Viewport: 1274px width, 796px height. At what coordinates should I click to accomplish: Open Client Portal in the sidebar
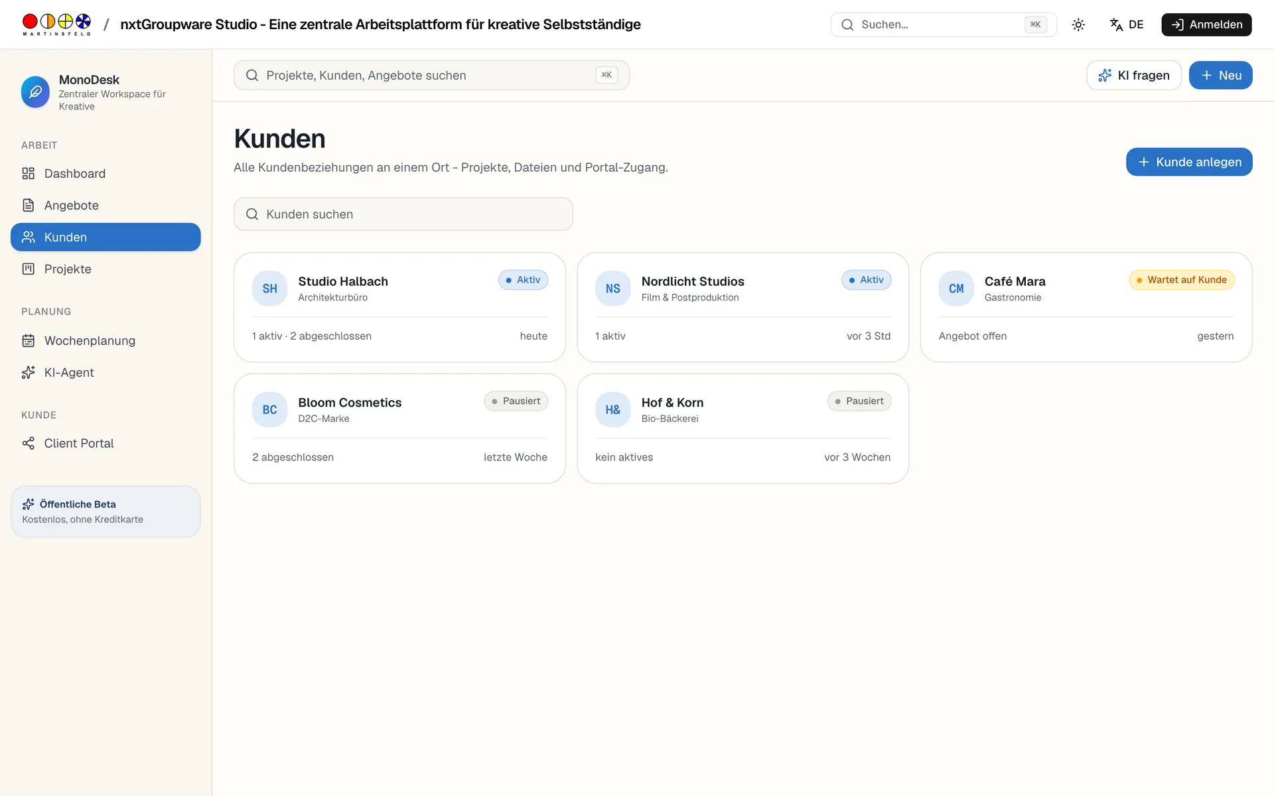click(x=106, y=443)
